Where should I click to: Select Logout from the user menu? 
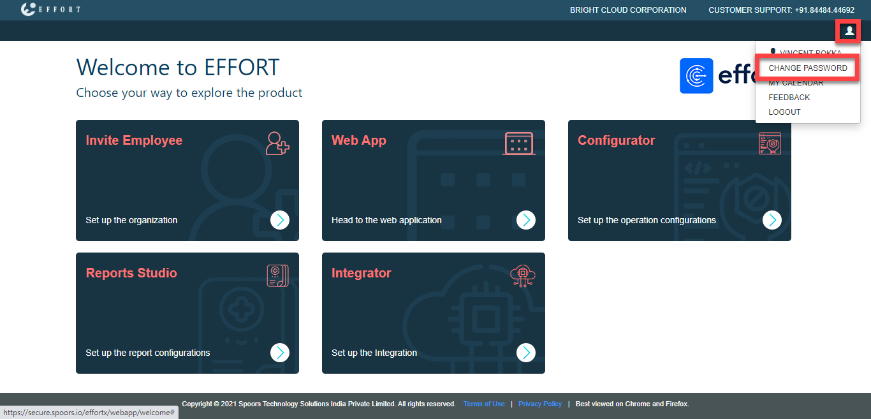pos(784,112)
